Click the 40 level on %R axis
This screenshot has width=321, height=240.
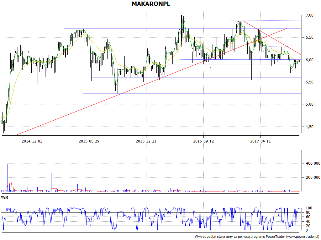coord(308,222)
